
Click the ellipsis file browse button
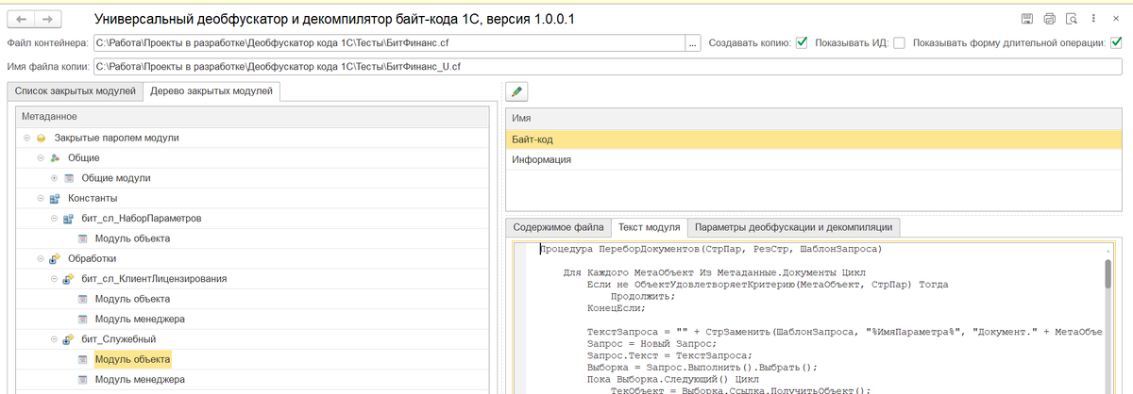[694, 42]
